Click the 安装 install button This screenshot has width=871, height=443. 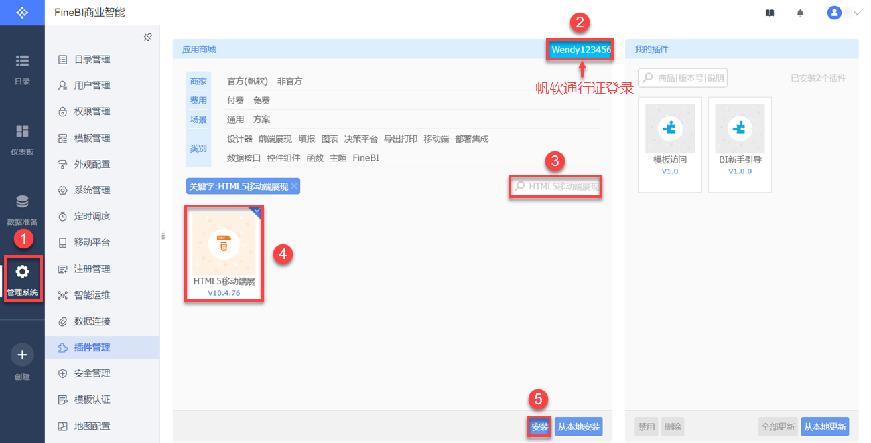pyautogui.click(x=539, y=427)
